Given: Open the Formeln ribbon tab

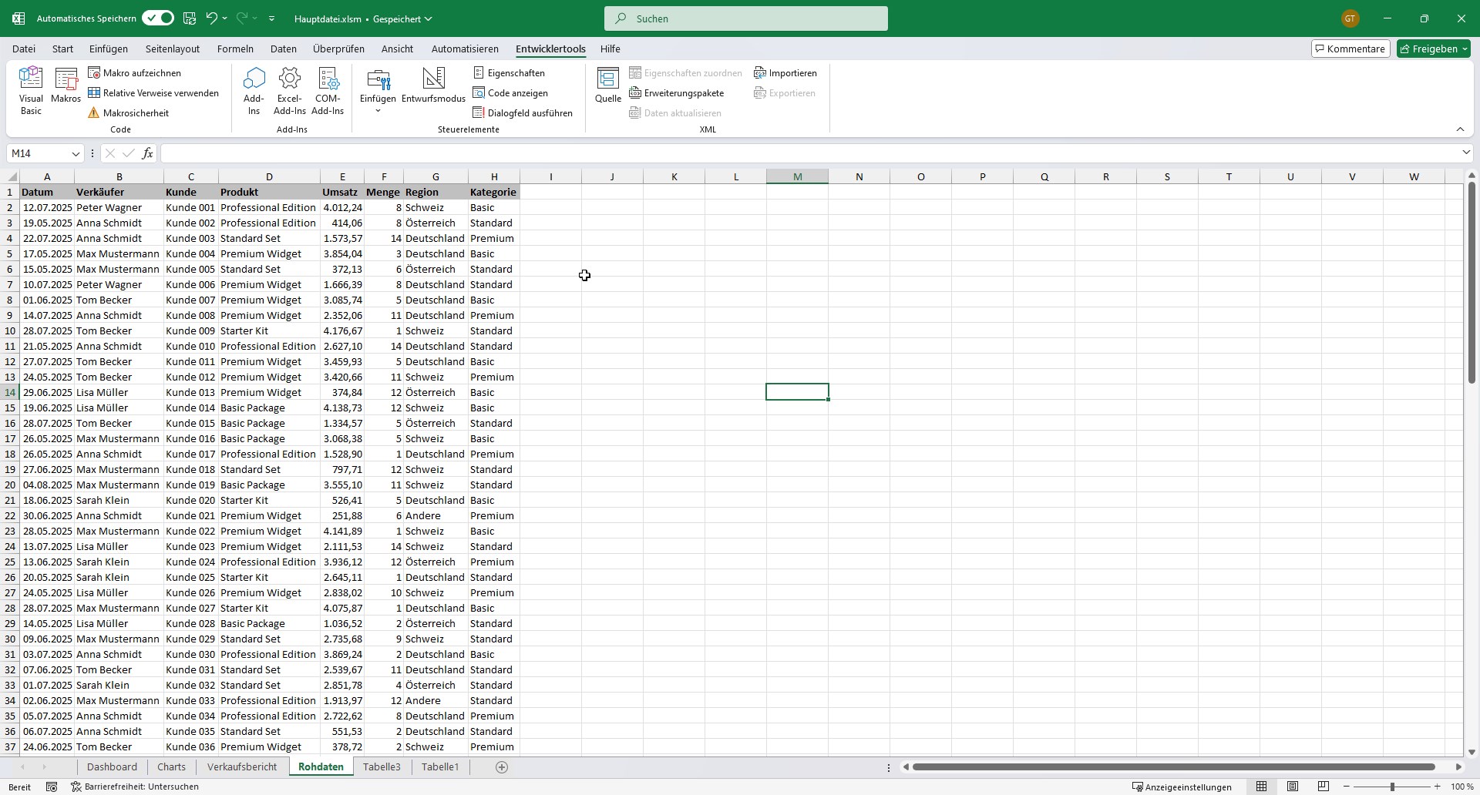Looking at the screenshot, I should pyautogui.click(x=235, y=49).
